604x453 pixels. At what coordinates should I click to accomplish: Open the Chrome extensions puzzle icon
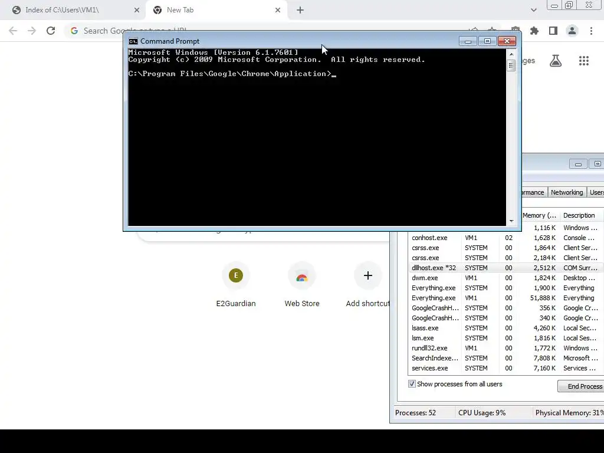534,31
